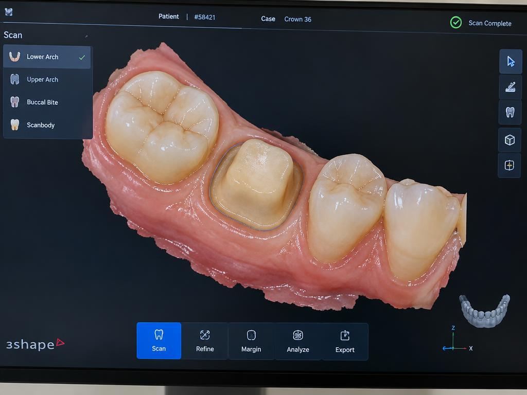Click the app logo icon in the top-left corner
Image resolution: width=527 pixels, height=395 pixels.
pos(9,12)
